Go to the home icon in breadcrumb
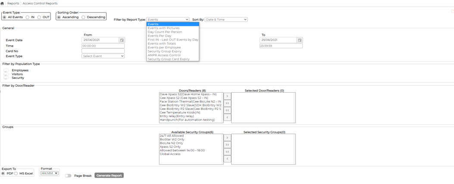 2,3
